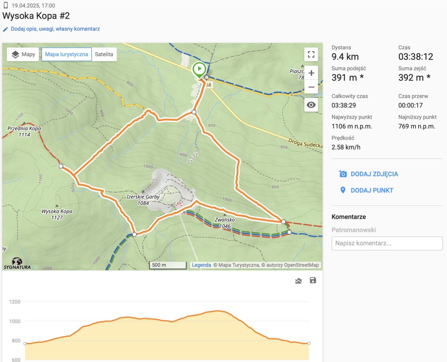Click the pencil icon to add description
447x362 pixels.
tap(5, 29)
